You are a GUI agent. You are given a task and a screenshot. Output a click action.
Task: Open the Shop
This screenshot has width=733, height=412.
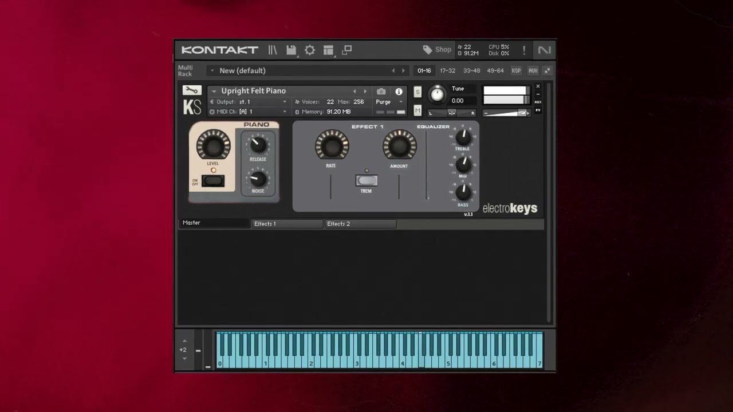coord(437,50)
